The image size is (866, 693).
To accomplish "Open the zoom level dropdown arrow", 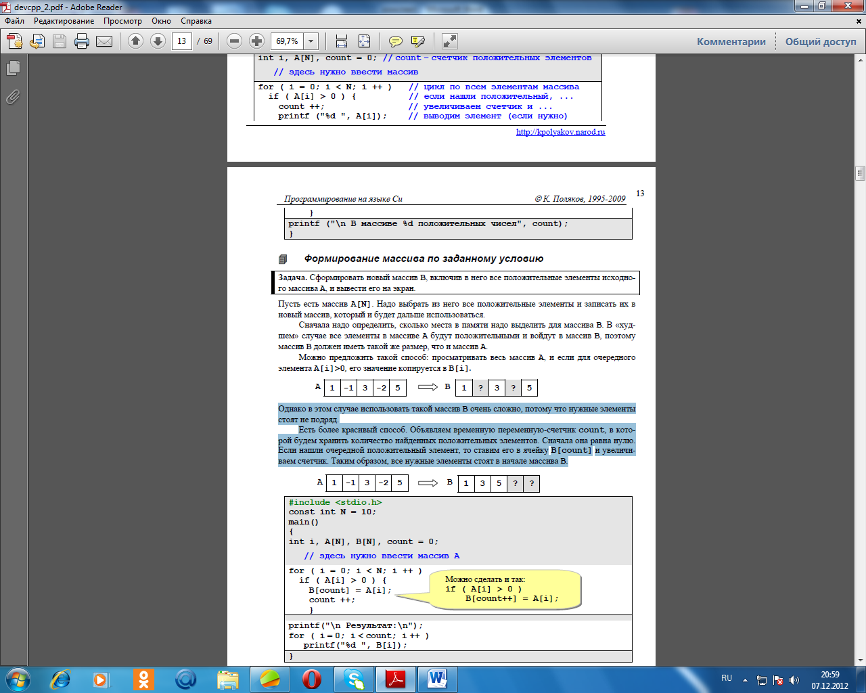I will tap(311, 41).
